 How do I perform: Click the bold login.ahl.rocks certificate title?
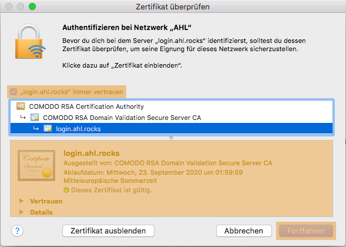point(92,153)
